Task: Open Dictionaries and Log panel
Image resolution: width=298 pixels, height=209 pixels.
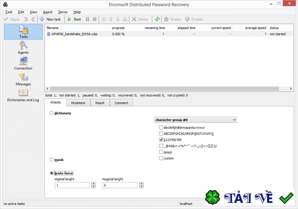Action: [23, 95]
